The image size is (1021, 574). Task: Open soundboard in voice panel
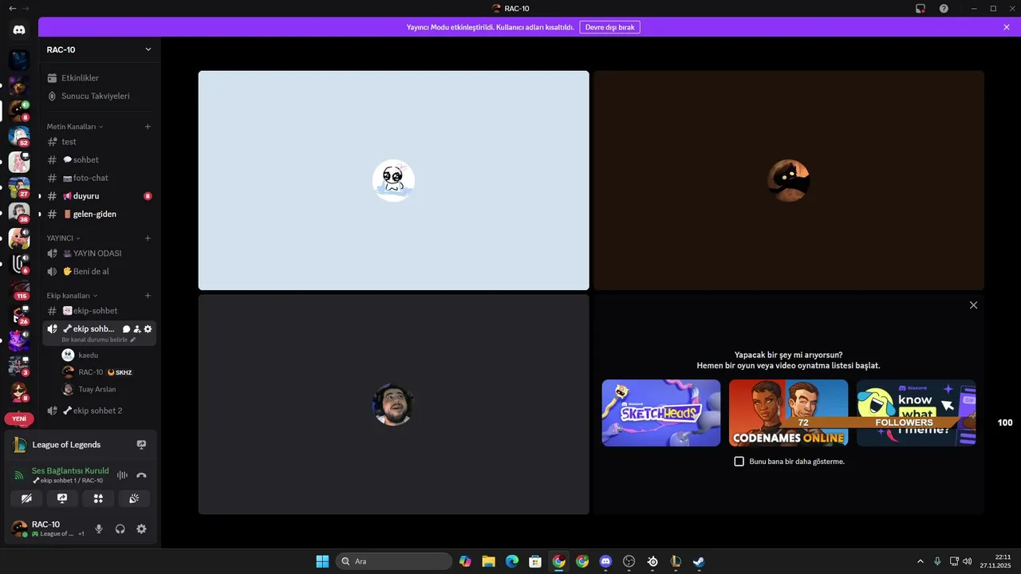(x=134, y=498)
